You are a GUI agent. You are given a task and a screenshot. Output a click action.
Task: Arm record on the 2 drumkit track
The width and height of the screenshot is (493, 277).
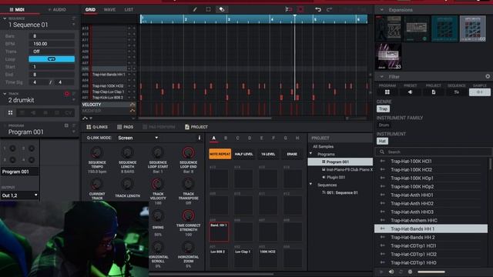(67, 94)
